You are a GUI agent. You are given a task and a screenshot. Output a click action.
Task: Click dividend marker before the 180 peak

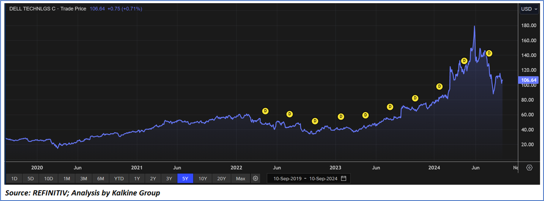click(464, 61)
